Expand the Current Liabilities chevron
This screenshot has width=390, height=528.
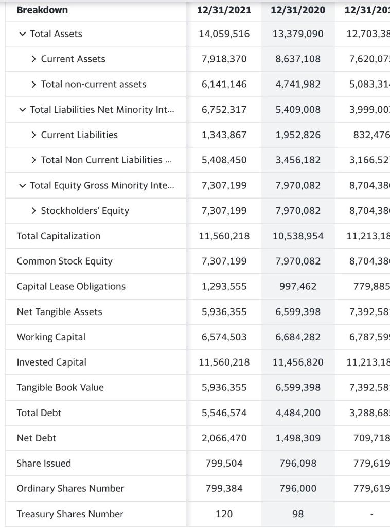[33, 135]
